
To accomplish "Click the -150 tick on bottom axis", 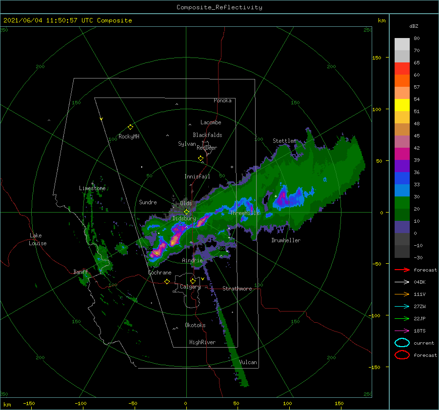I will pos(29,403).
